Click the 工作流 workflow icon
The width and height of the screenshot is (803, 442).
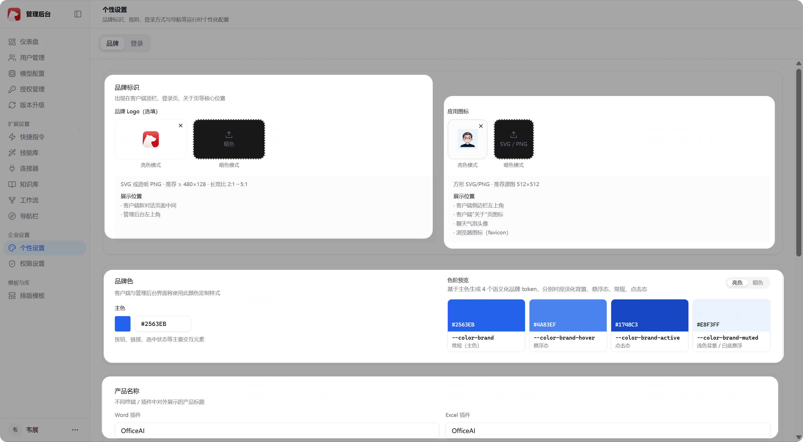[x=12, y=200]
